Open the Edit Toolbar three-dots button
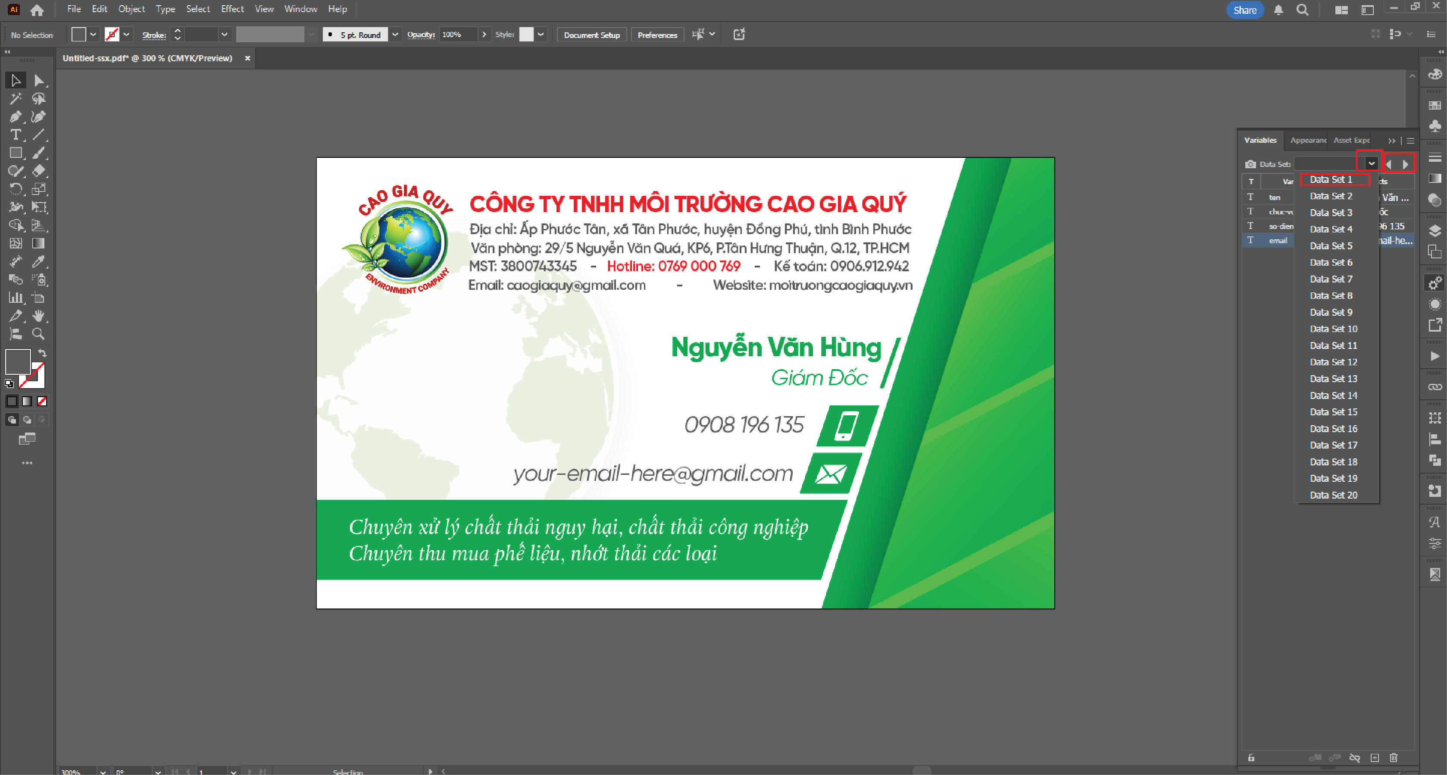1447x775 pixels. point(27,463)
